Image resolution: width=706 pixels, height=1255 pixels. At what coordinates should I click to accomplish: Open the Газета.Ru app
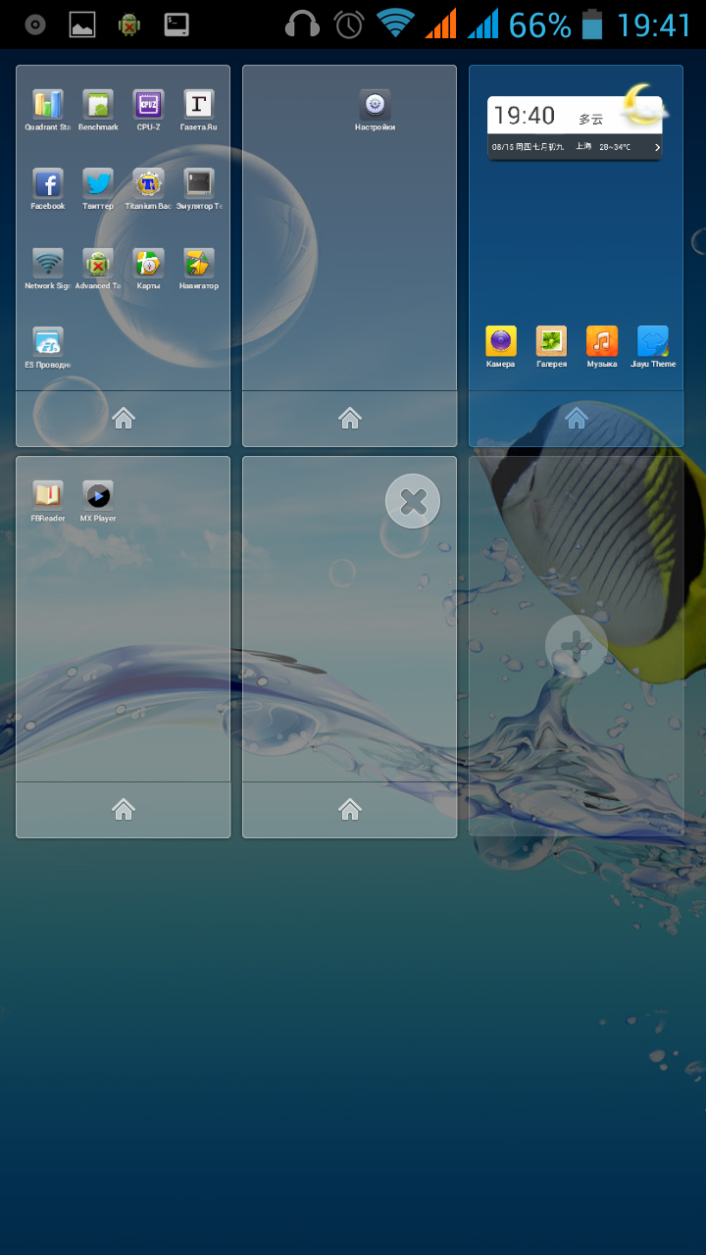click(199, 105)
